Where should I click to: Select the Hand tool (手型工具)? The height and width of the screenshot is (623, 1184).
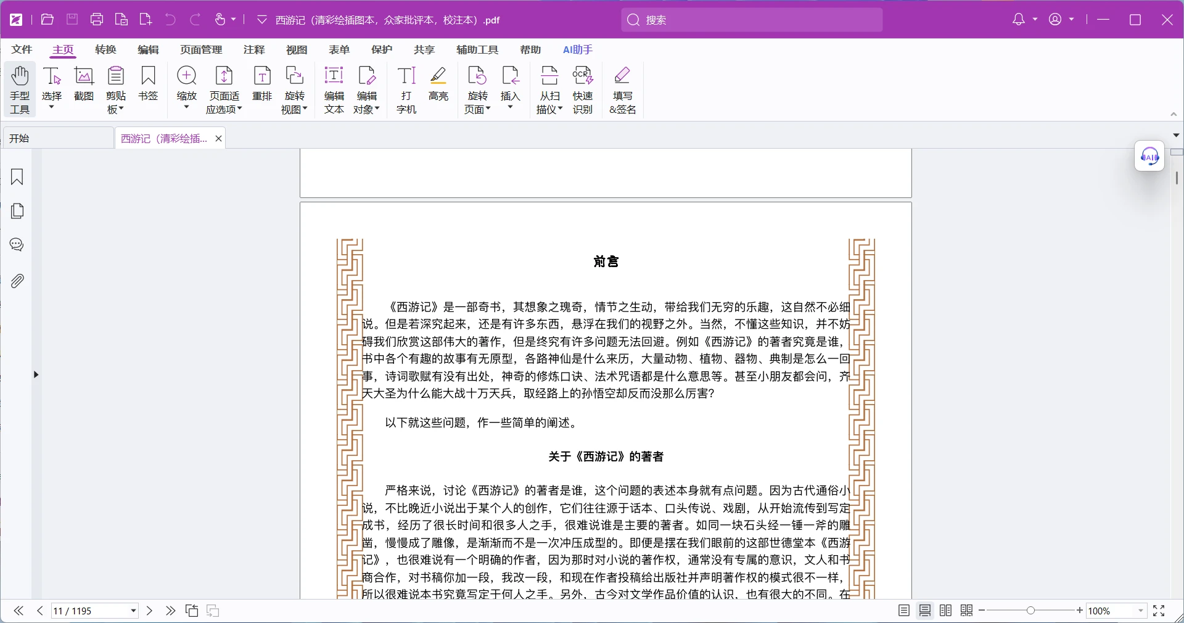coord(20,89)
